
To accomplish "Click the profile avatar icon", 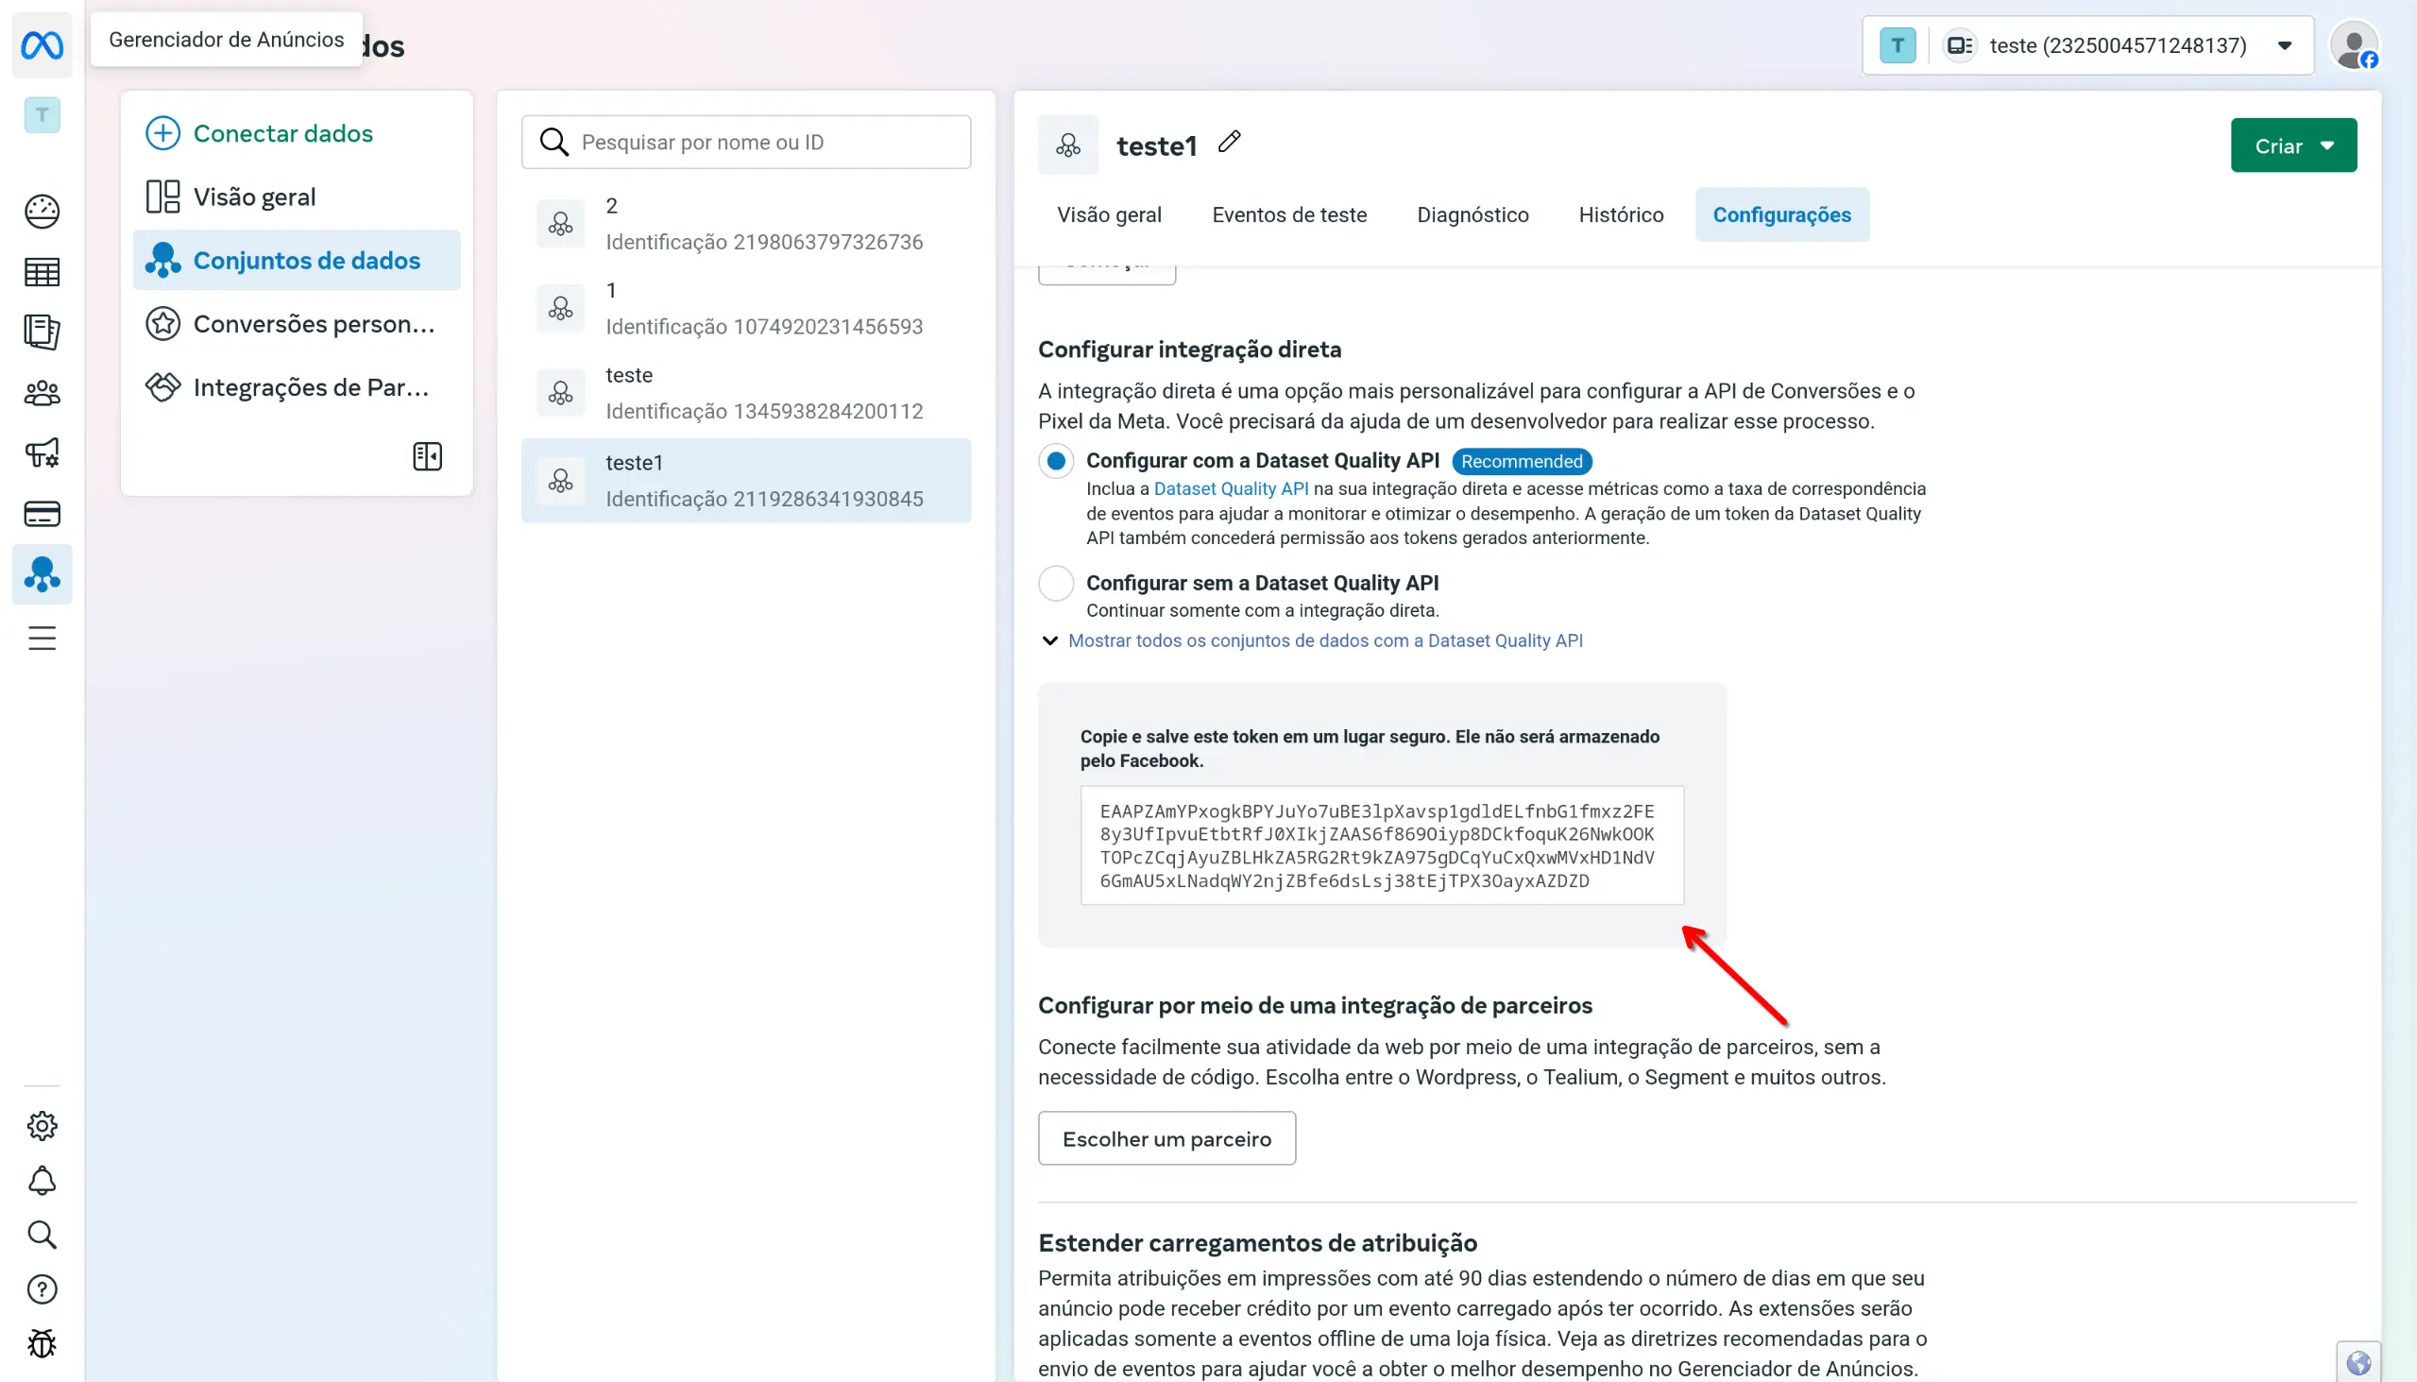I will 2355,44.
